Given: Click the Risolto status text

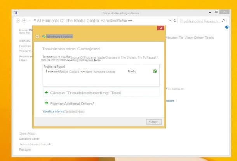Looking at the screenshot, I should click(132, 71).
